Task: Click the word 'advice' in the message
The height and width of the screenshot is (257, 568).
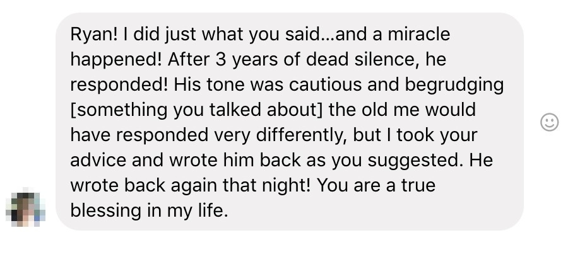Action: click(x=98, y=160)
